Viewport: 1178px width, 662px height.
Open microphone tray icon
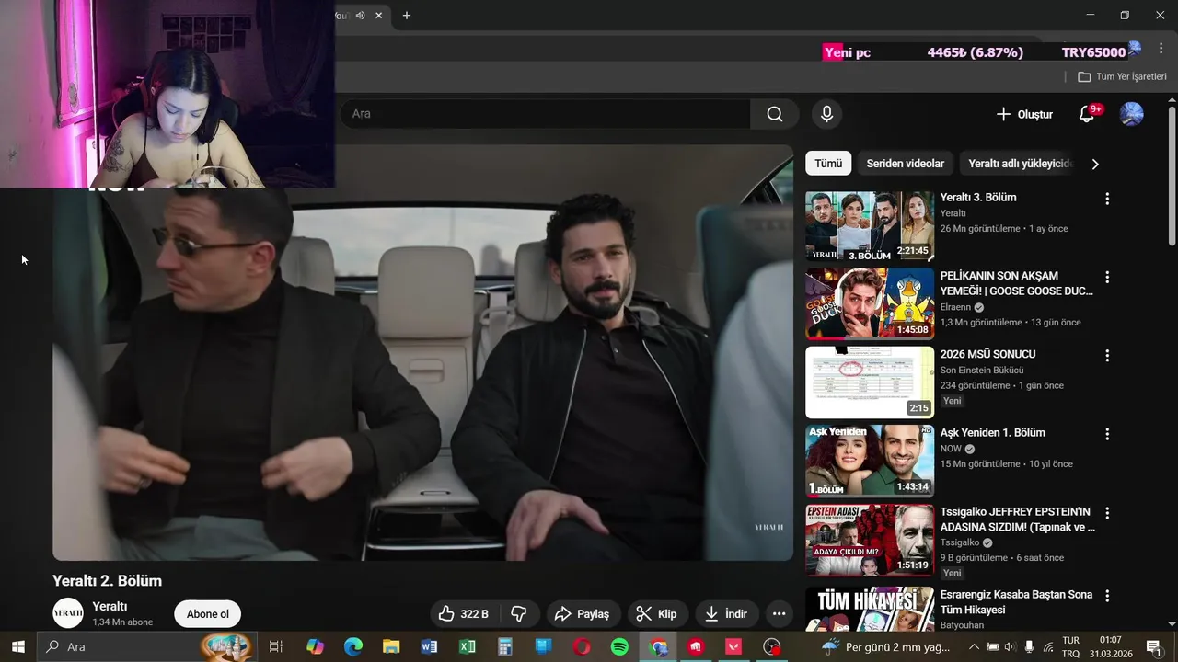1029,646
